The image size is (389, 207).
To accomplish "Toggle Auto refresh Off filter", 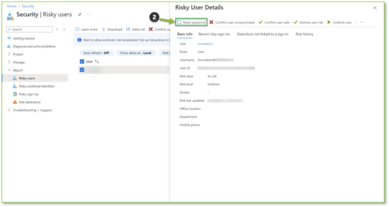I will pyautogui.click(x=96, y=53).
